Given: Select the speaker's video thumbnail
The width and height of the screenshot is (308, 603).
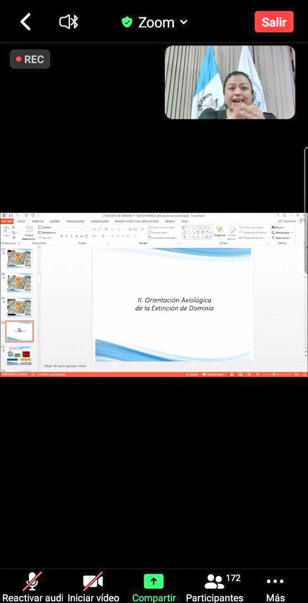Looking at the screenshot, I should coord(230,82).
